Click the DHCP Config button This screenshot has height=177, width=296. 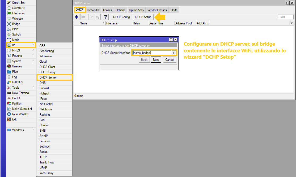(121, 17)
